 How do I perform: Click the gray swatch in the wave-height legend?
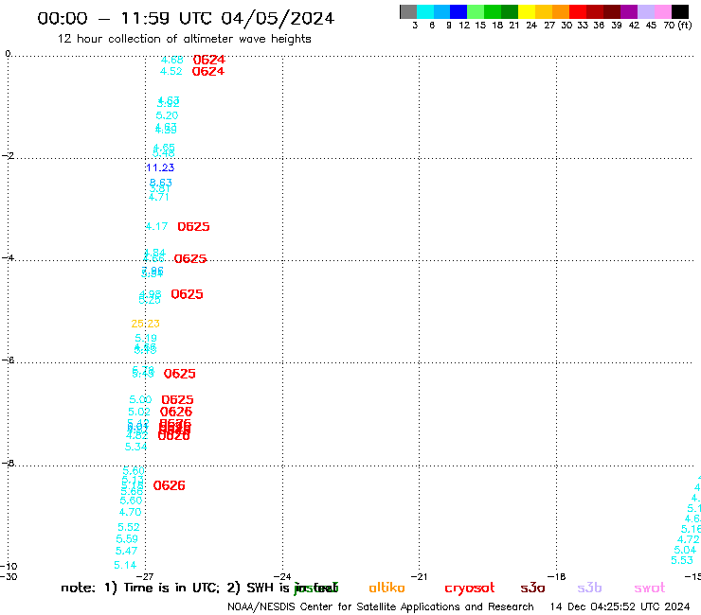tap(408, 11)
